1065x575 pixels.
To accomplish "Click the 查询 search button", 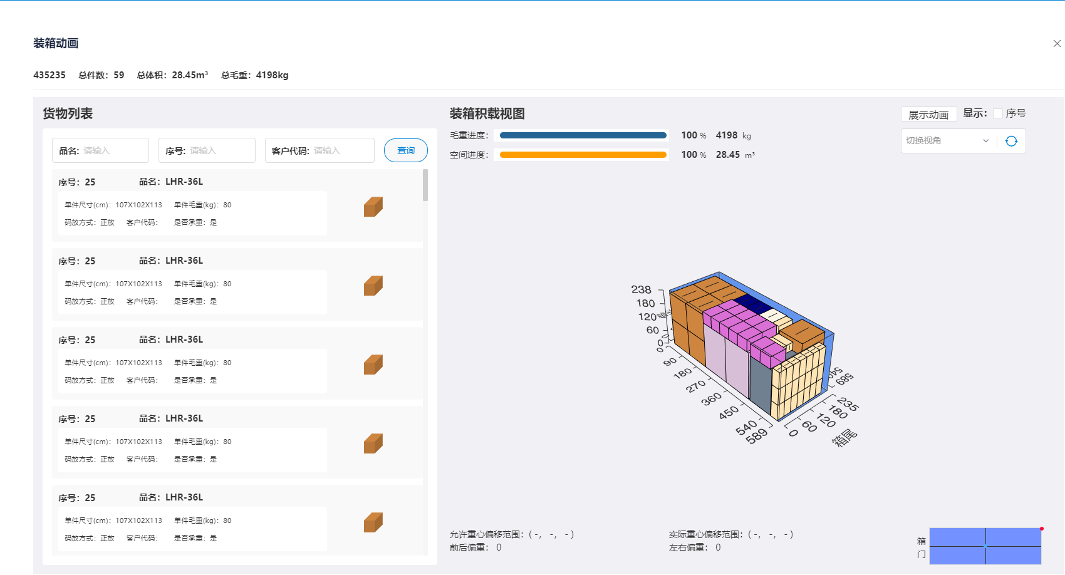I will pos(405,150).
